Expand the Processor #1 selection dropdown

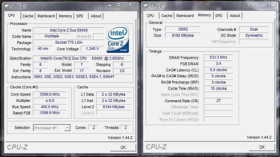click(67, 128)
